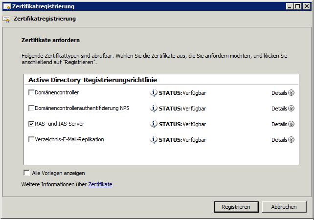Uncheck the RAS- und IAS-Server checkbox
The width and height of the screenshot is (314, 220).
point(31,124)
